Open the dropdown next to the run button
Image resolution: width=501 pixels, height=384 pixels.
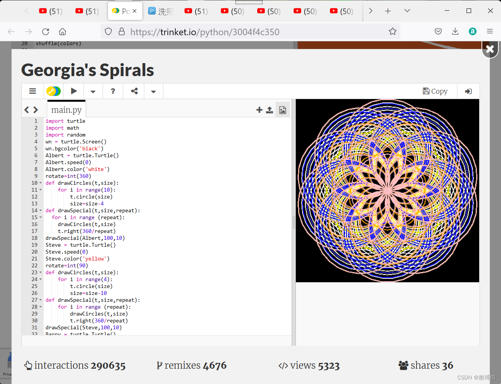(x=92, y=91)
